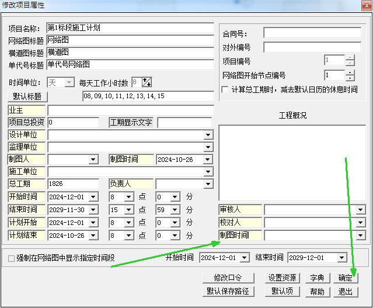Expand the 设计单位 dropdown
Viewport: 373px width, 308px height.
coord(208,135)
